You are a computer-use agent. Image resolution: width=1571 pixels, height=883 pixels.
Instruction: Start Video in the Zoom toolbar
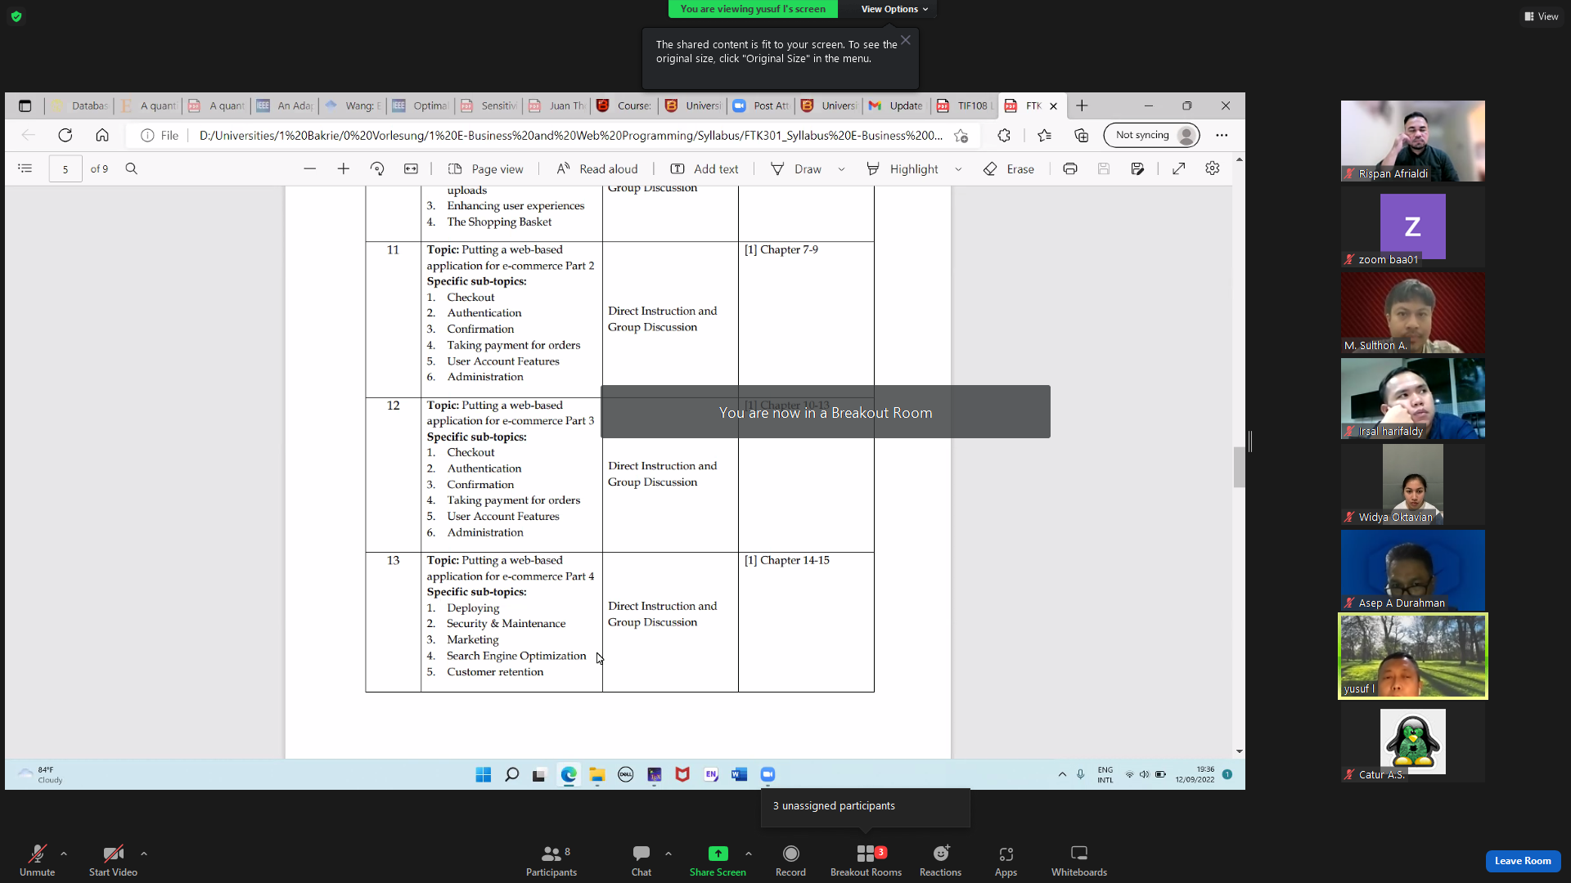click(113, 859)
